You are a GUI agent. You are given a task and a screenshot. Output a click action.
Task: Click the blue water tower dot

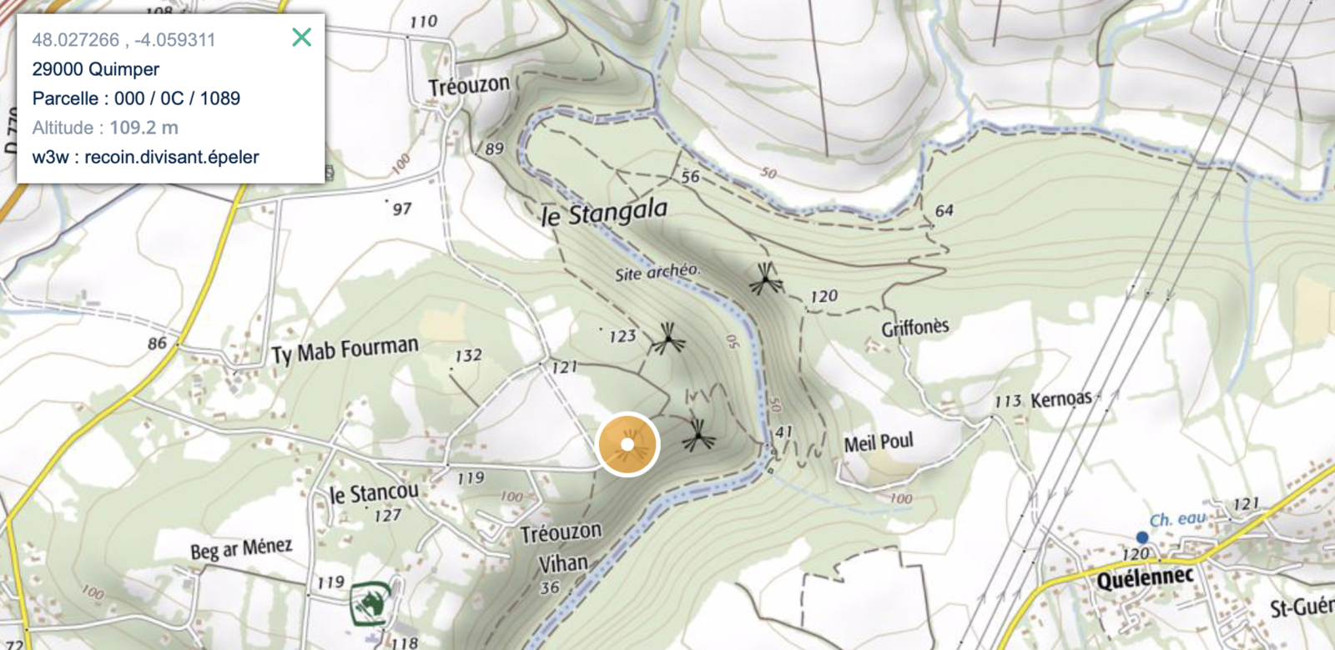[1142, 537]
